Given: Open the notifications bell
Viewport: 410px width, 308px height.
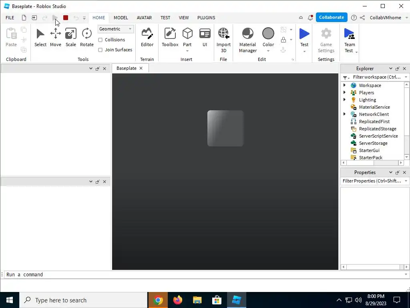Looking at the screenshot, I should point(310,18).
